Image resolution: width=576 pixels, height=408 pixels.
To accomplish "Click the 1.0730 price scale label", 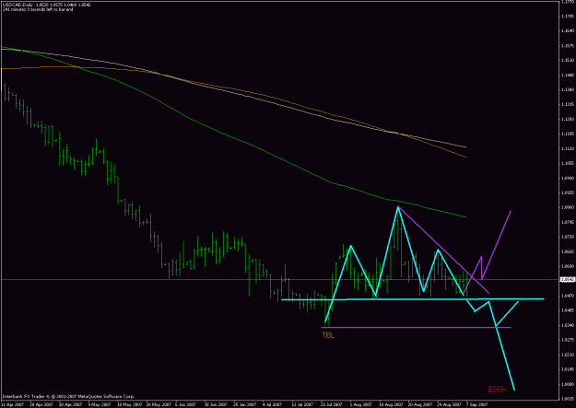I will pos(568,237).
